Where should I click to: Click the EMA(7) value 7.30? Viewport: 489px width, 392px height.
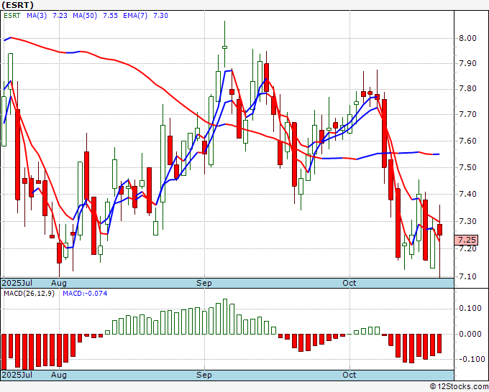click(x=160, y=16)
